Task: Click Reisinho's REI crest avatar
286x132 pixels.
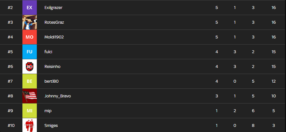Action: 29,66
